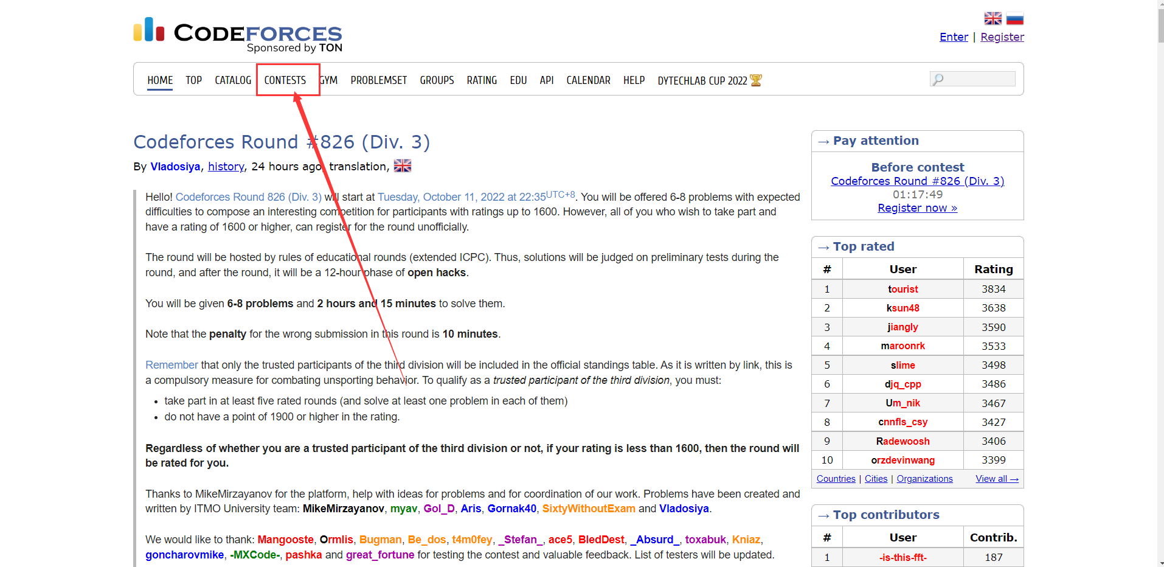Open slime's profile
1164x567 pixels.
point(902,365)
